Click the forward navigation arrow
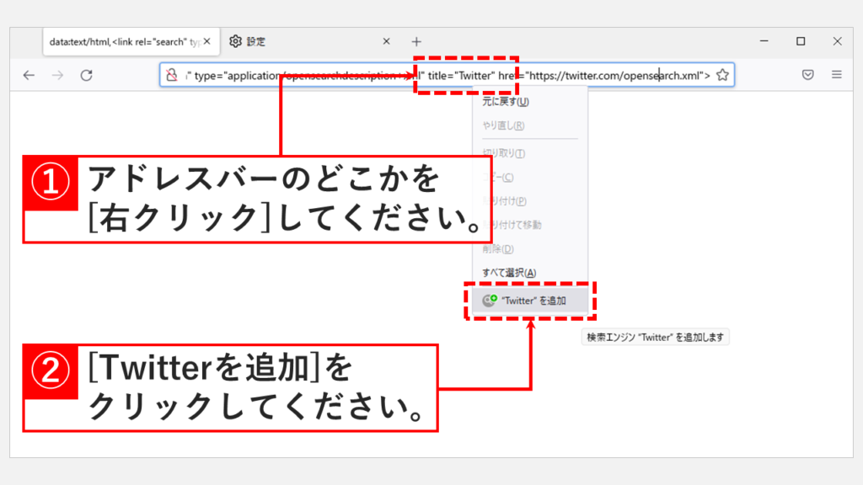Screen dimensions: 863x485 (57, 75)
